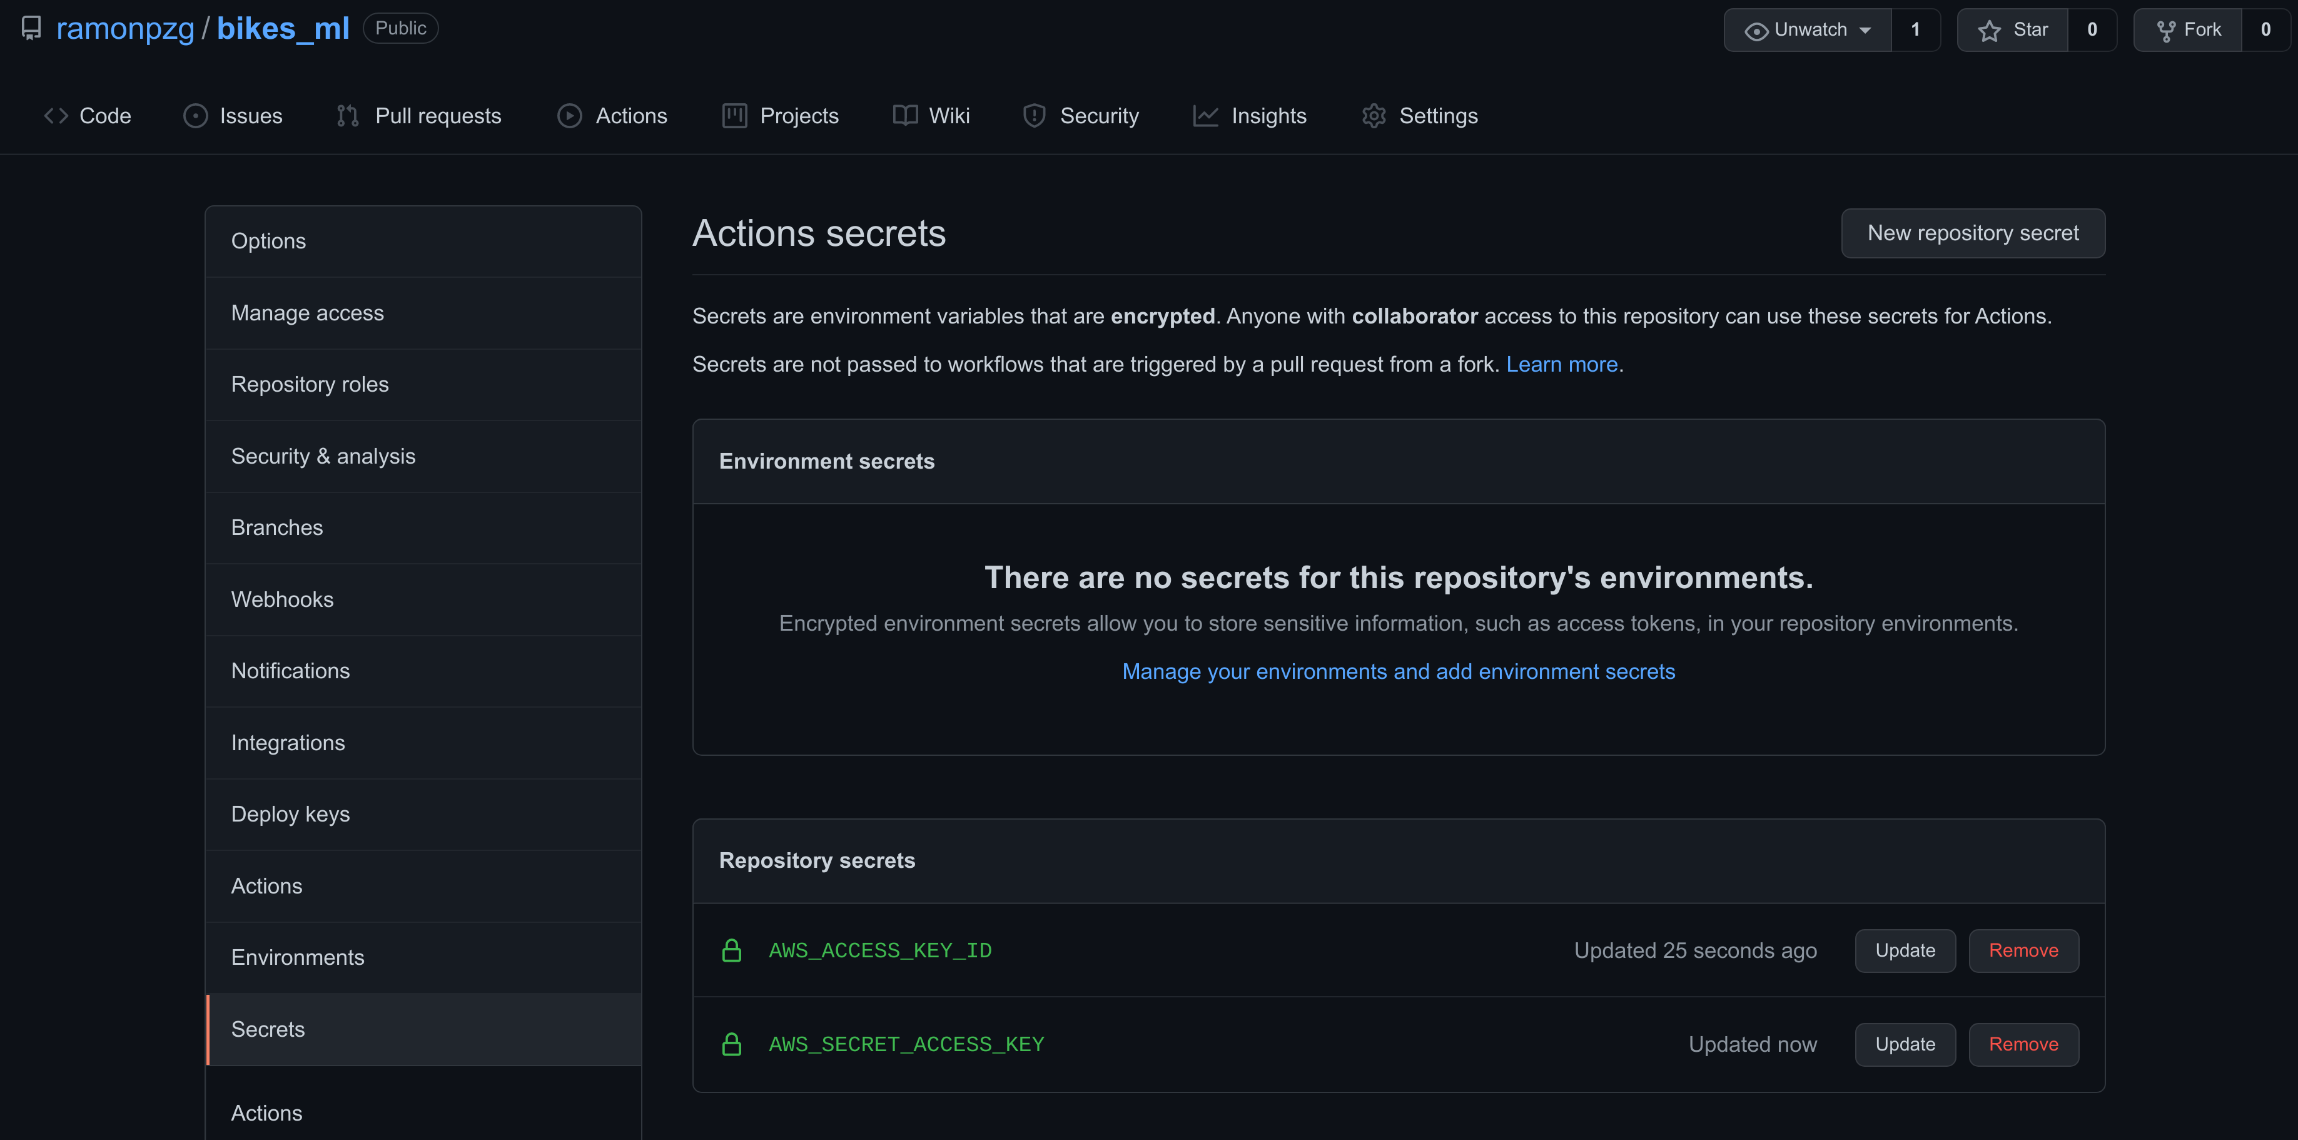
Task: Open the watchers count of 1
Action: coord(1915,31)
